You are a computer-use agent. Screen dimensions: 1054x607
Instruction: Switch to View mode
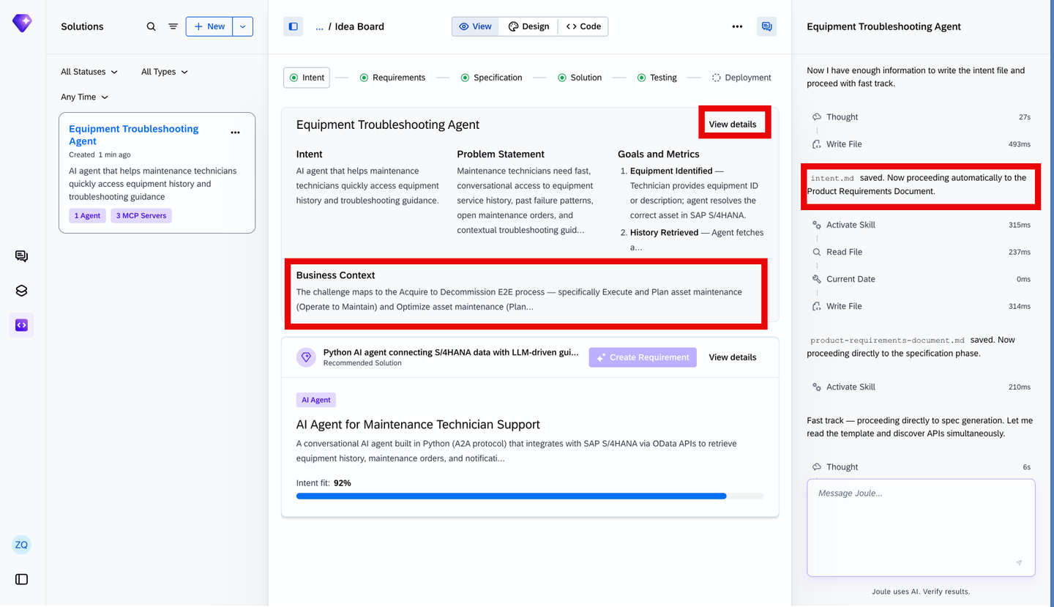click(476, 26)
